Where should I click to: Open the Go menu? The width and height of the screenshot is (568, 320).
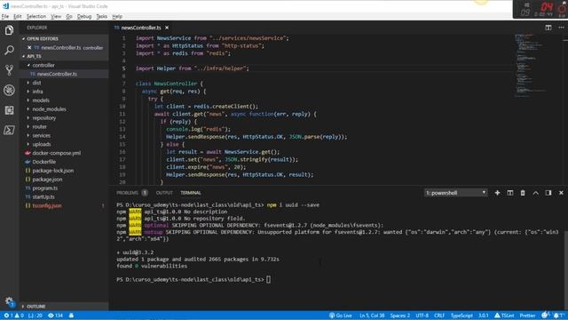click(69, 16)
